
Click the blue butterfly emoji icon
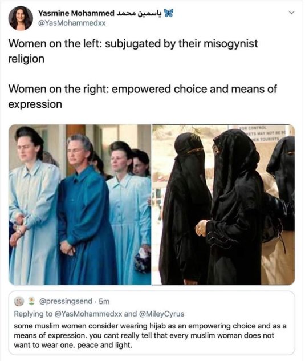(x=168, y=13)
